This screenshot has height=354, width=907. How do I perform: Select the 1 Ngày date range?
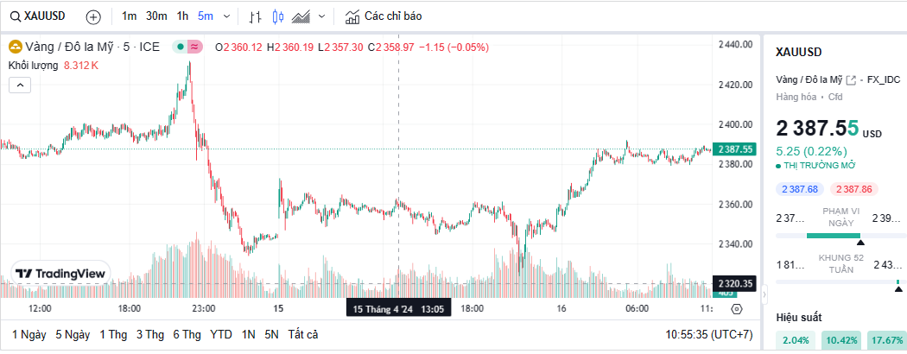click(x=29, y=334)
